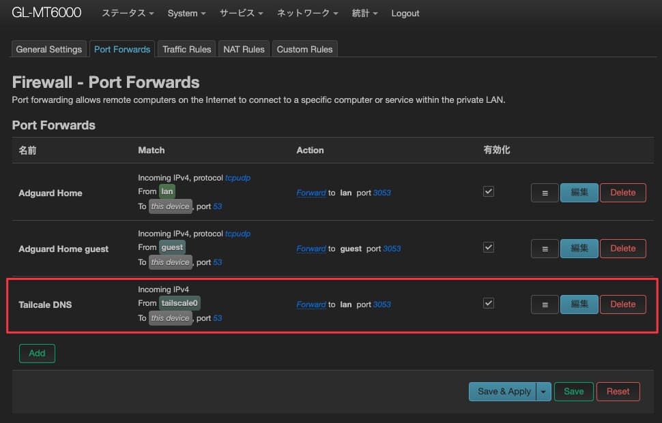Disable the Adguard Home port forward checkbox
This screenshot has height=423, width=662.
488,192
